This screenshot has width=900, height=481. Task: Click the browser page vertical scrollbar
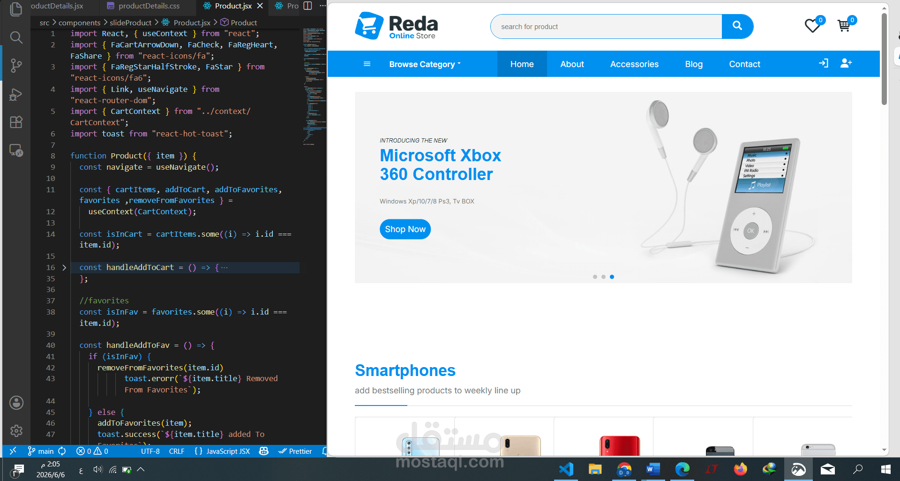884,59
